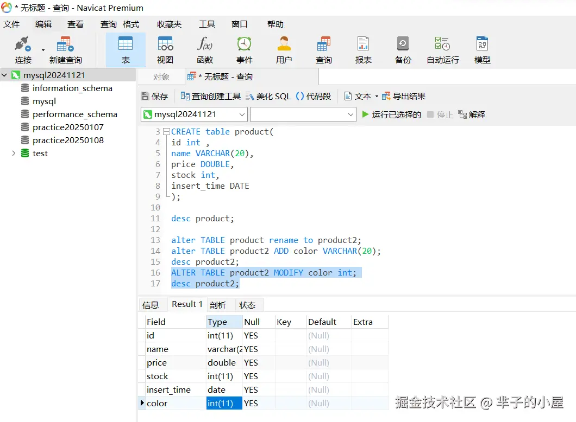
Task: Open the Function (函数) toolbar icon
Action: (205, 49)
